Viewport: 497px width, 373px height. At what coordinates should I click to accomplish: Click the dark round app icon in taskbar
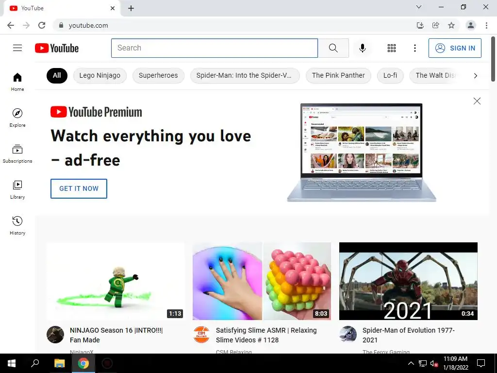pos(107,363)
